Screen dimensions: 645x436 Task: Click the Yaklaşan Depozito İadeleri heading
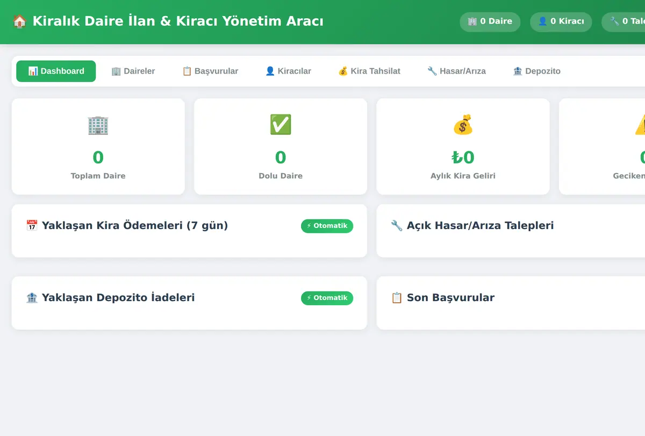[x=110, y=298]
